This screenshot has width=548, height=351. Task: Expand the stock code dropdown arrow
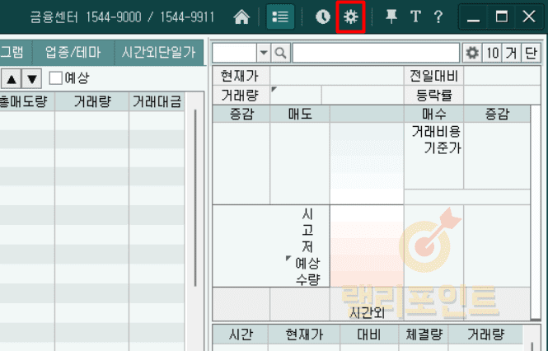tap(264, 53)
